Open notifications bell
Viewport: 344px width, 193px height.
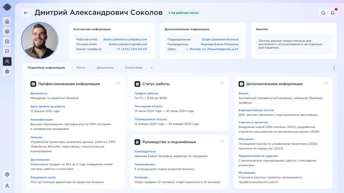tap(332, 13)
